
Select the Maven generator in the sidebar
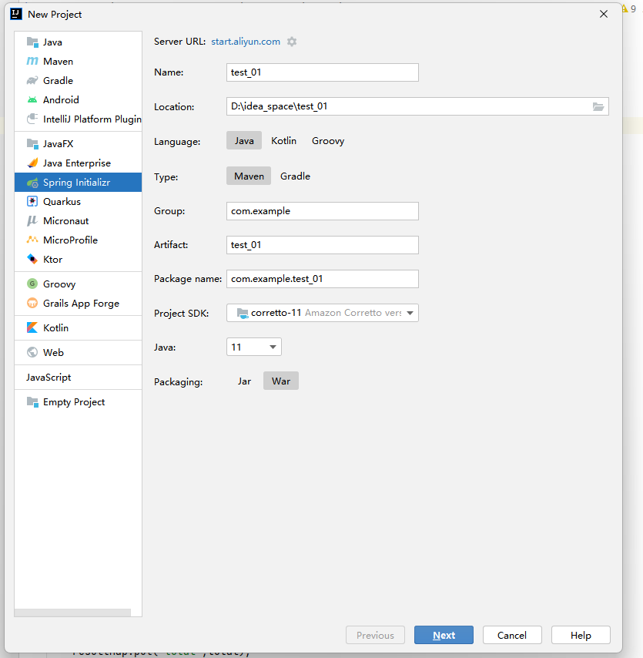point(78,62)
